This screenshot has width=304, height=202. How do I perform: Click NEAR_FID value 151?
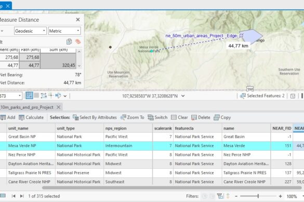[x=282, y=146]
